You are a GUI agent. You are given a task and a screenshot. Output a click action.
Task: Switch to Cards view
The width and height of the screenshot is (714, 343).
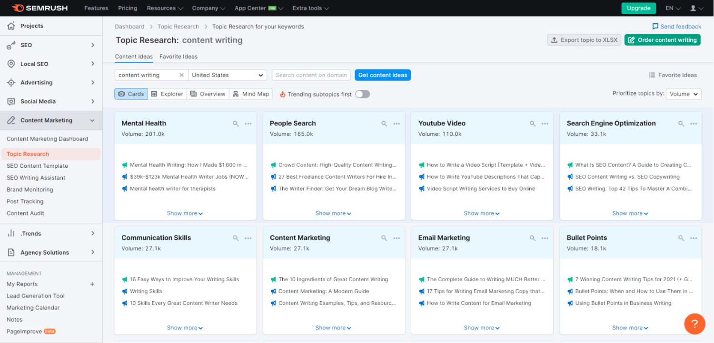point(131,94)
